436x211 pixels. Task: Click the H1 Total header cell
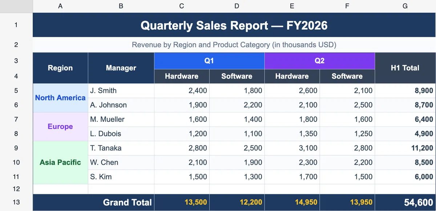click(x=405, y=68)
